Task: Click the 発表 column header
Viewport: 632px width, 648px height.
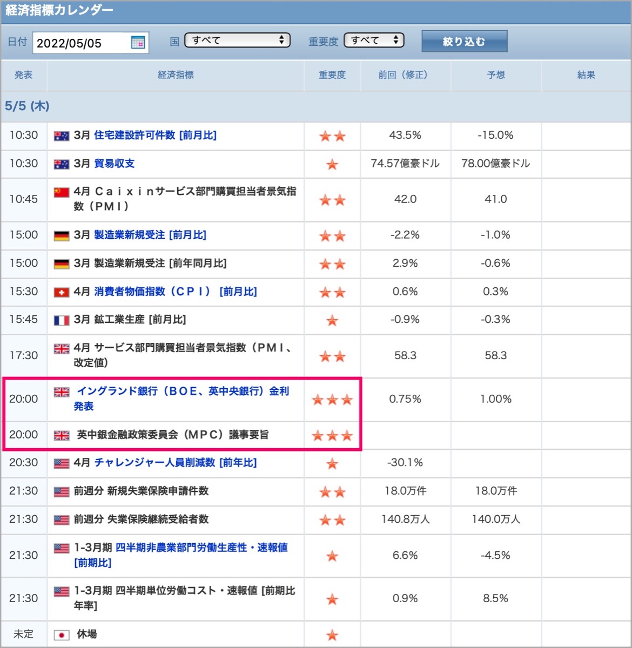Action: coord(23,75)
